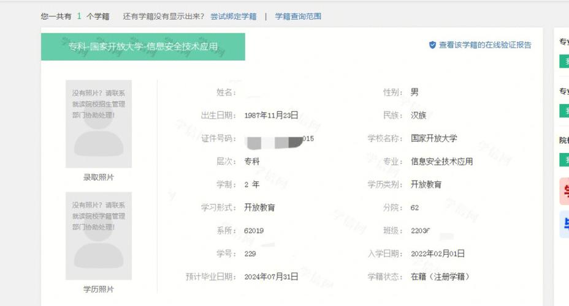Image resolution: width=569 pixels, height=306 pixels.
Task: Click expected graduation date 2024年07月31日
Action: (x=271, y=277)
